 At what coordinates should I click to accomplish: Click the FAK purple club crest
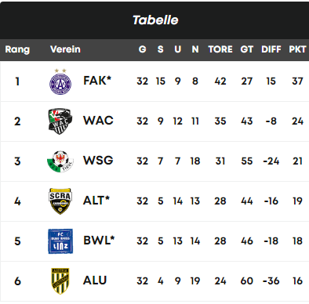tap(60, 81)
